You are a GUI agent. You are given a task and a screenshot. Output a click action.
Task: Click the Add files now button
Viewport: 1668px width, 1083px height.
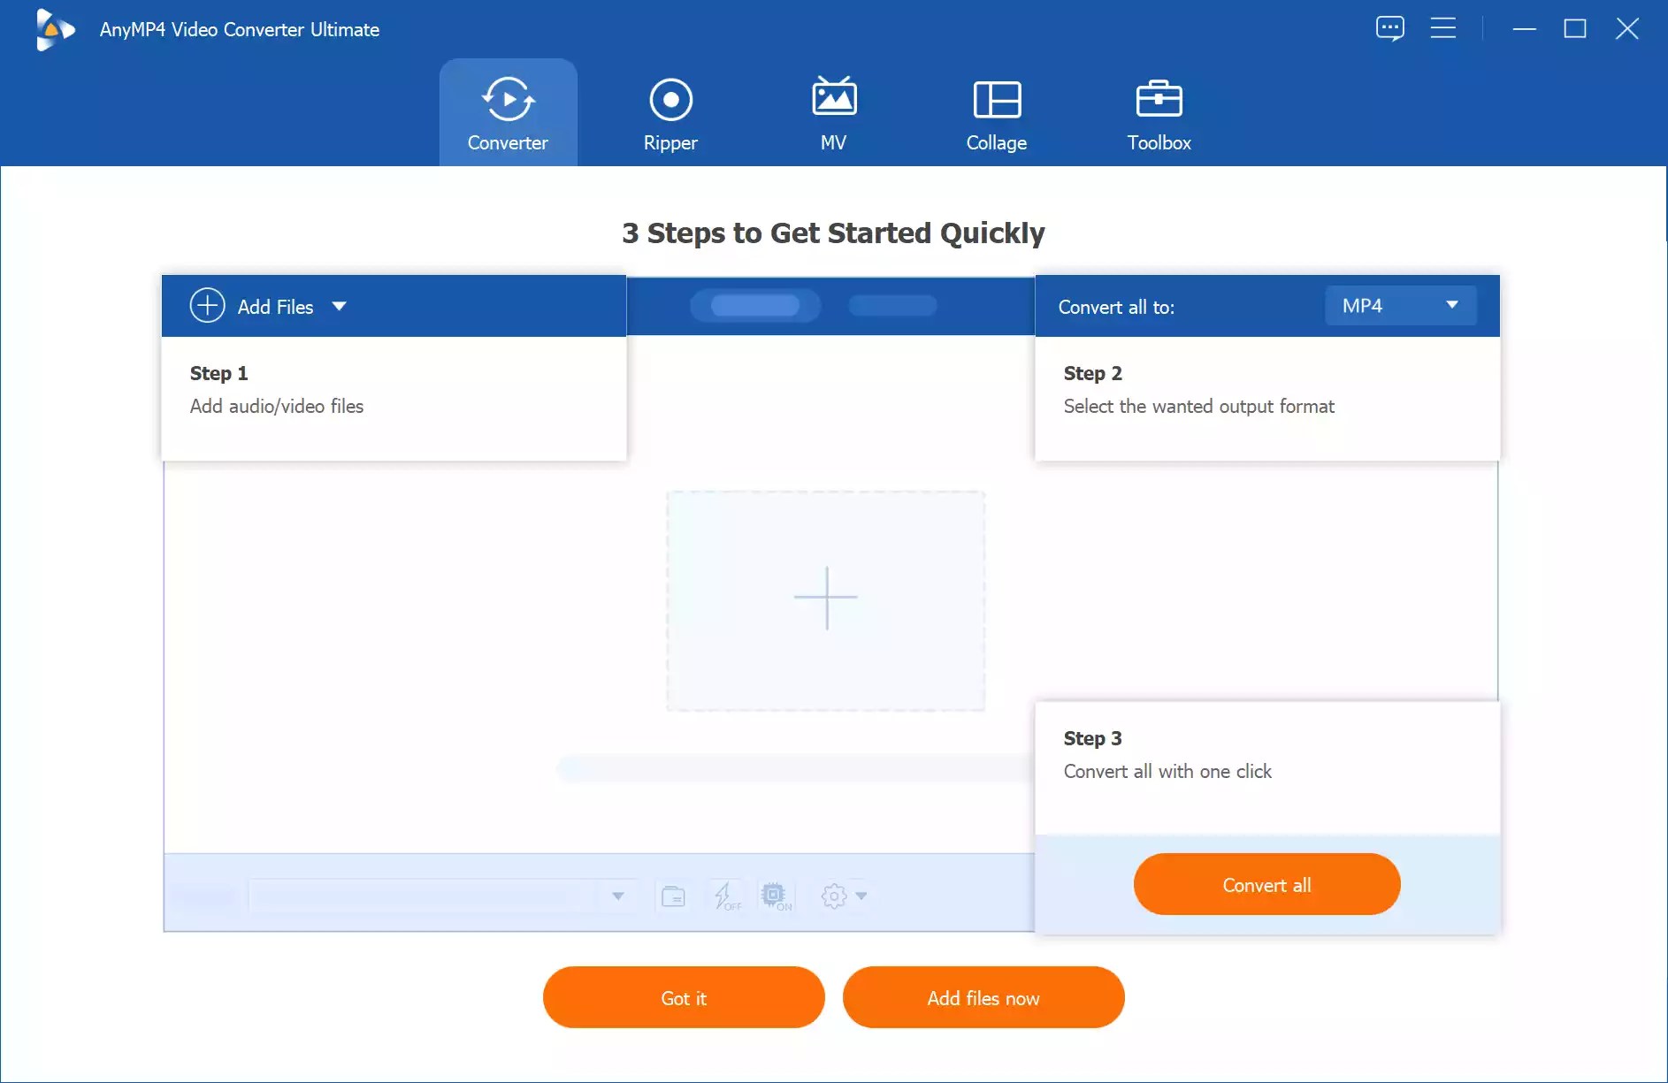[983, 997]
